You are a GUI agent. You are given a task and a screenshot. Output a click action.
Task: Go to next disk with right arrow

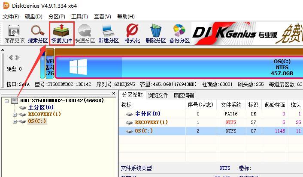coord(18,57)
